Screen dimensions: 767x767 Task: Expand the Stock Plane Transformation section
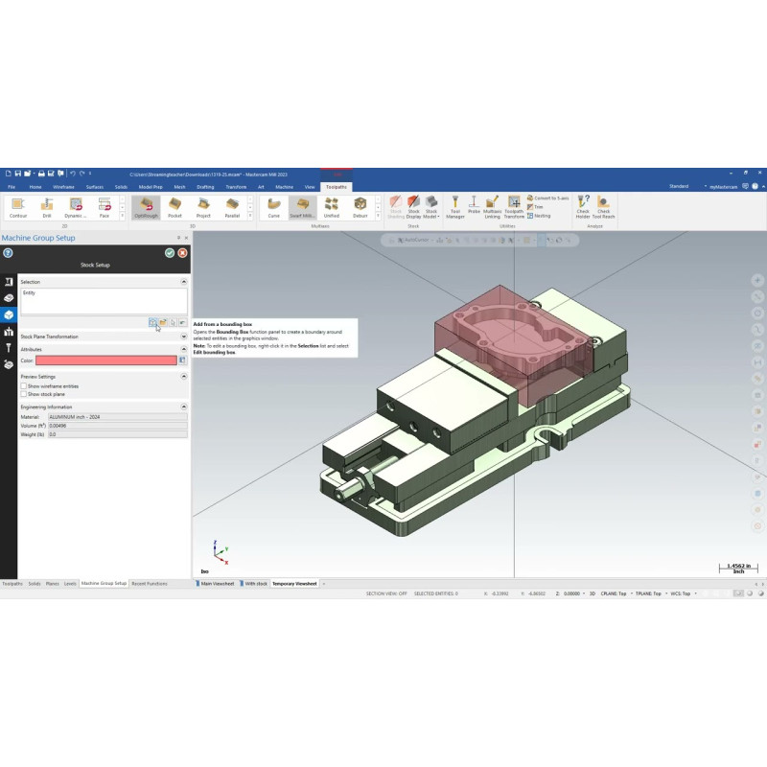tap(183, 337)
